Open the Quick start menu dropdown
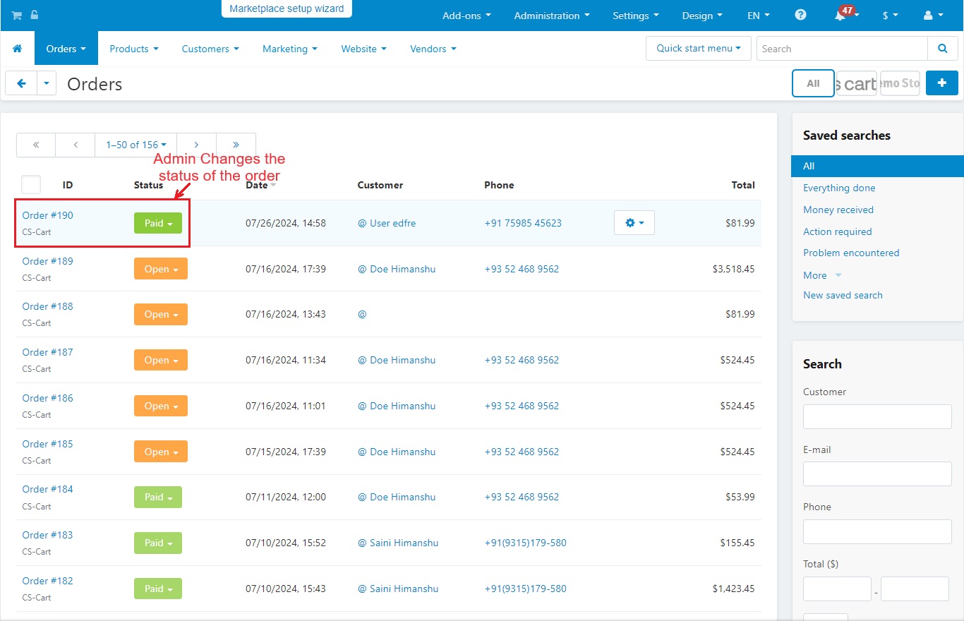This screenshot has height=621, width=964. [x=698, y=49]
